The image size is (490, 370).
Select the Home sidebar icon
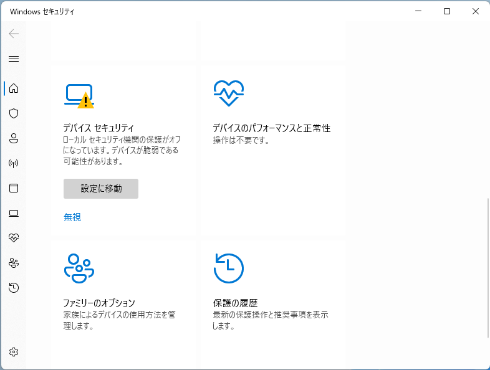14,88
